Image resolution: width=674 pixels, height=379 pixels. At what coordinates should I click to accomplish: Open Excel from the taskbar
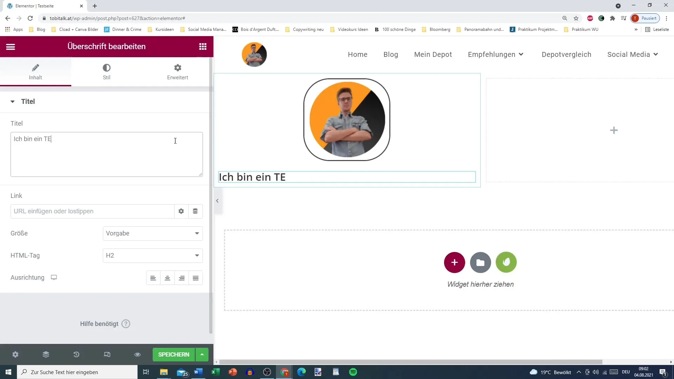[x=216, y=372]
